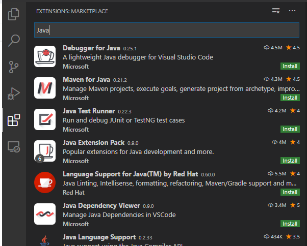Click the 3.4M download count for Dependency Viewer
This screenshot has height=246, width=307.
click(277, 205)
